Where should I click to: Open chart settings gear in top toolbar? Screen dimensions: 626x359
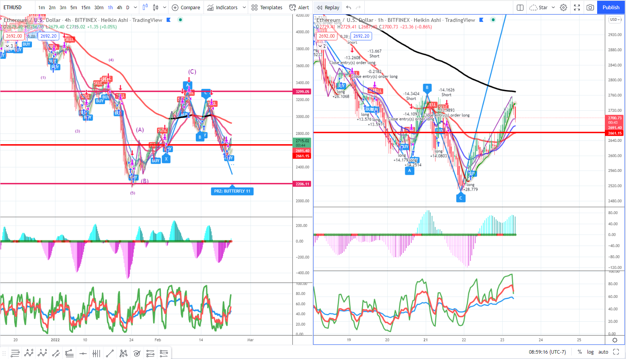tap(563, 7)
